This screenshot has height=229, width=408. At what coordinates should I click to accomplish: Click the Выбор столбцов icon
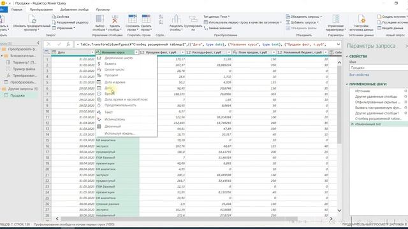(x=100, y=19)
